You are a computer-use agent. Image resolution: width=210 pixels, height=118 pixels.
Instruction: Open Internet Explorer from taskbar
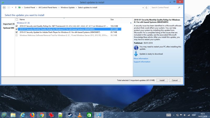[x=23, y=115]
